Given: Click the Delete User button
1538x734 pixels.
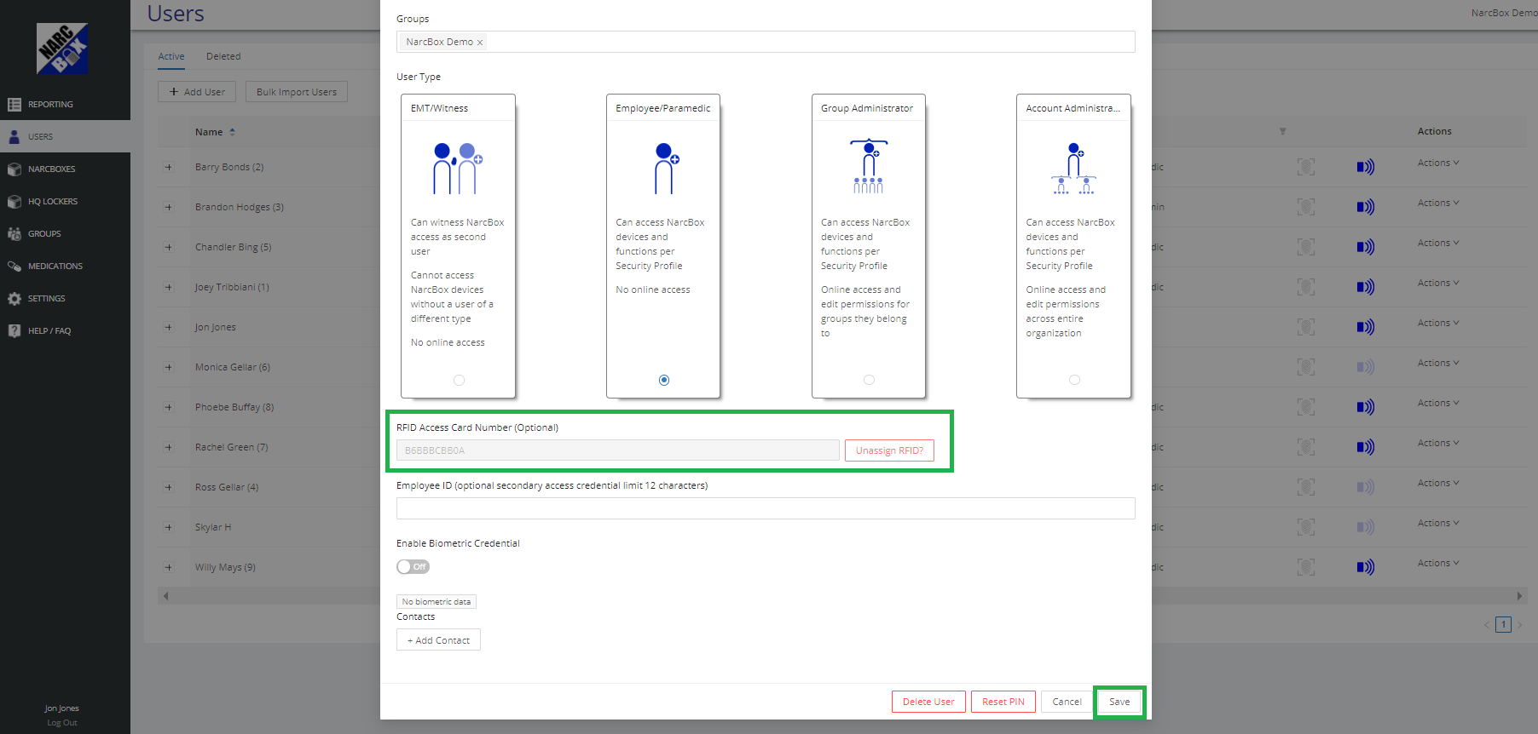Looking at the screenshot, I should (928, 702).
